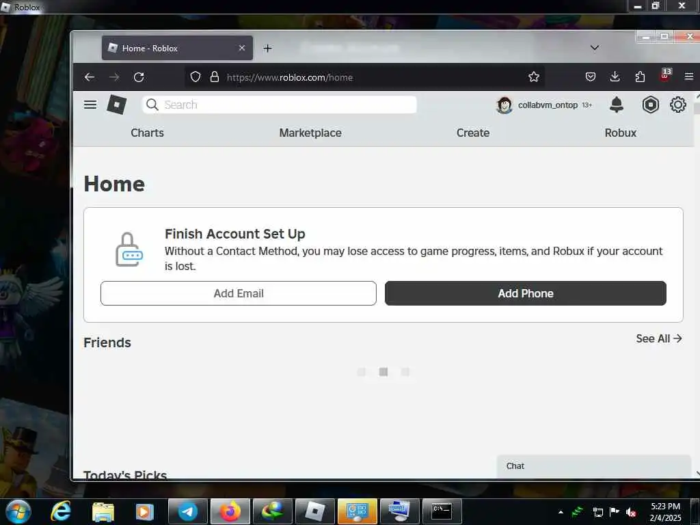
Task: Show hidden tray icons arrow
Action: (561, 512)
